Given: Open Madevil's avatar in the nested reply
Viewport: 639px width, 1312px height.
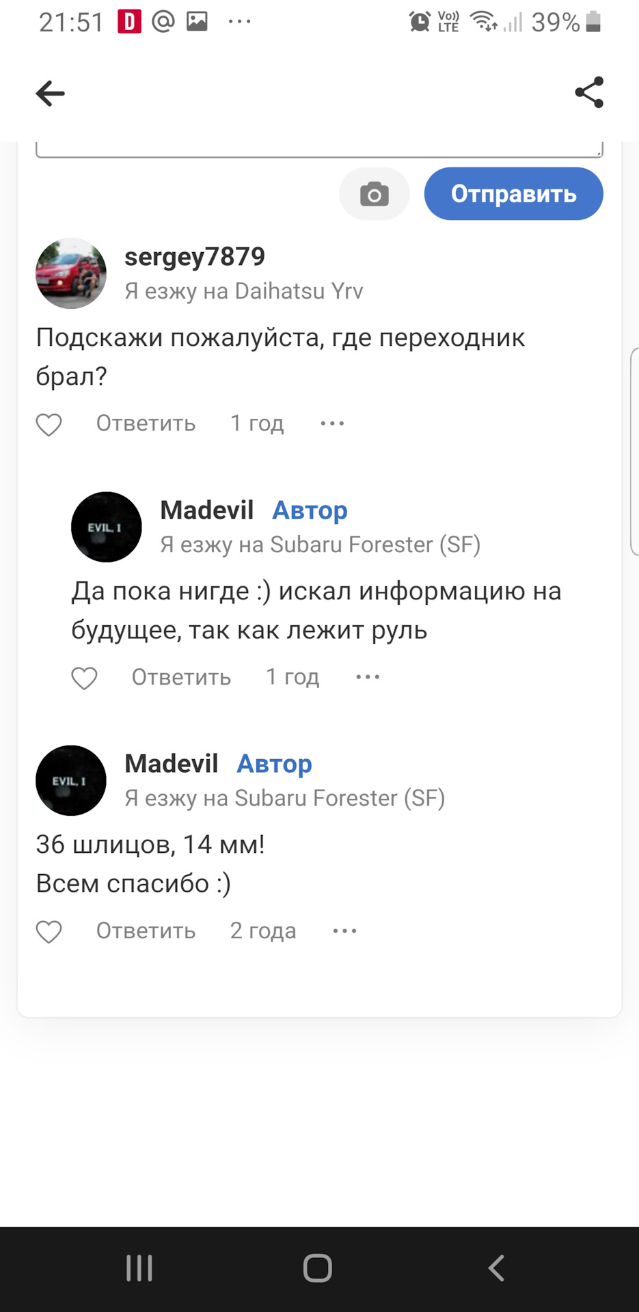Looking at the screenshot, I should [x=107, y=527].
